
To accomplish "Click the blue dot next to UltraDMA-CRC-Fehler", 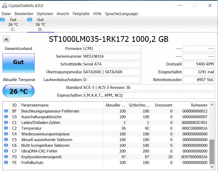I will click(6, 151).
